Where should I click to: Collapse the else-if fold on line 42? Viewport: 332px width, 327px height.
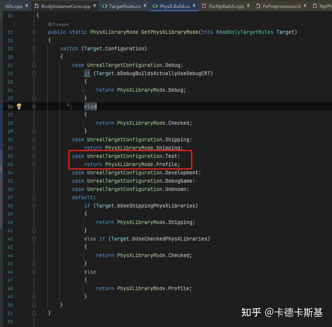tap(34, 239)
